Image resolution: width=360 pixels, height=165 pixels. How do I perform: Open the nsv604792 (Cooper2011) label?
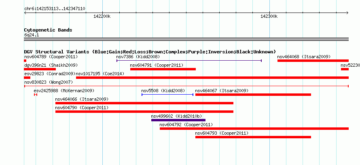(186, 125)
